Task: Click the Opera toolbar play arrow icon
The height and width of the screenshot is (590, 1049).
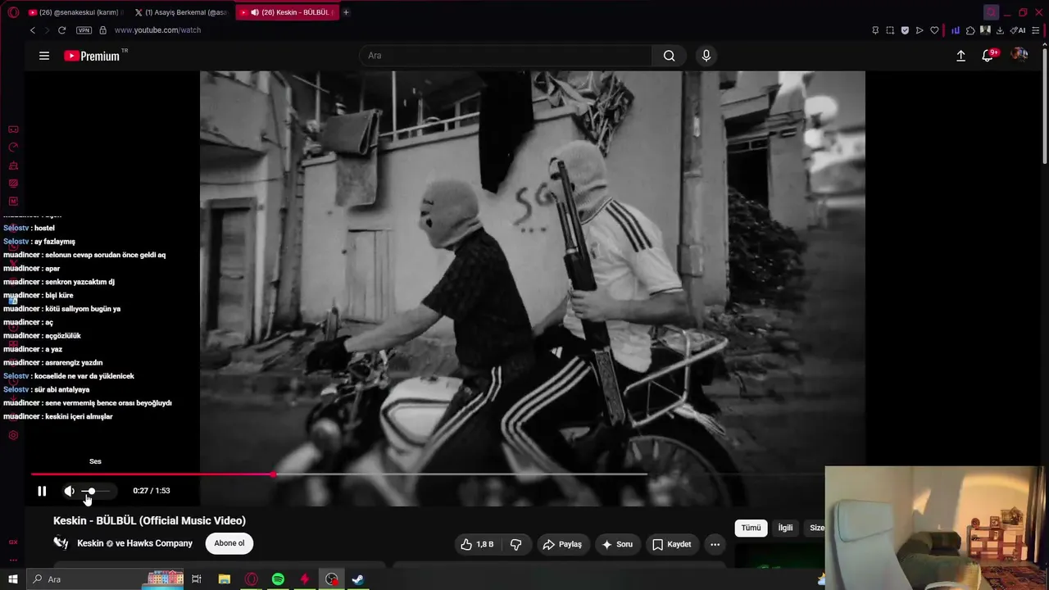Action: pyautogui.click(x=920, y=30)
